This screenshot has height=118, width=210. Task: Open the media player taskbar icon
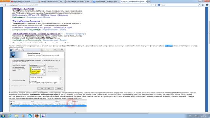click(23, 116)
